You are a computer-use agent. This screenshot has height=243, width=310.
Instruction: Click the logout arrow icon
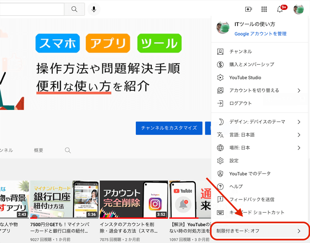tap(220, 103)
